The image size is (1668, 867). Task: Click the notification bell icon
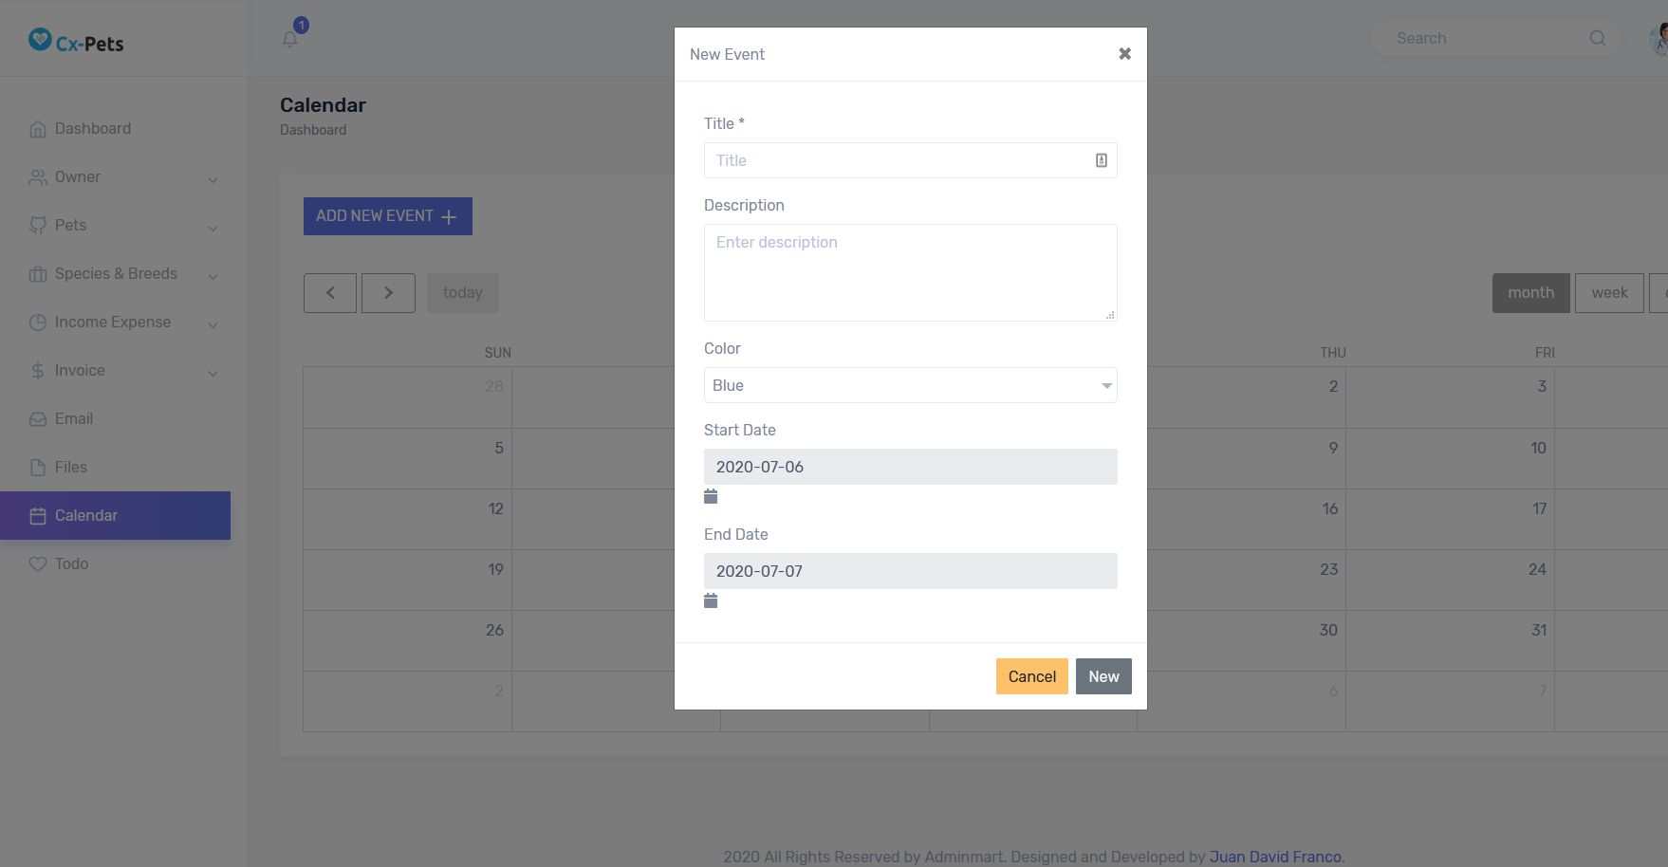pyautogui.click(x=290, y=39)
